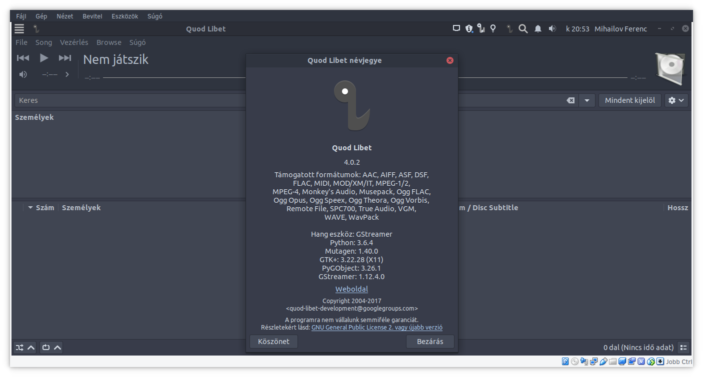Open the Gép menu

[41, 16]
